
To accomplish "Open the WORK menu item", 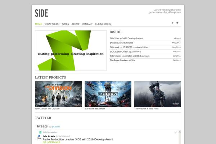I will (x=66, y=24).
